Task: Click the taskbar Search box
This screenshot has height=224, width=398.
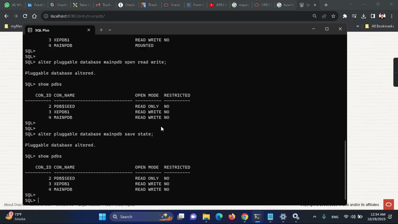Action: coord(142,217)
